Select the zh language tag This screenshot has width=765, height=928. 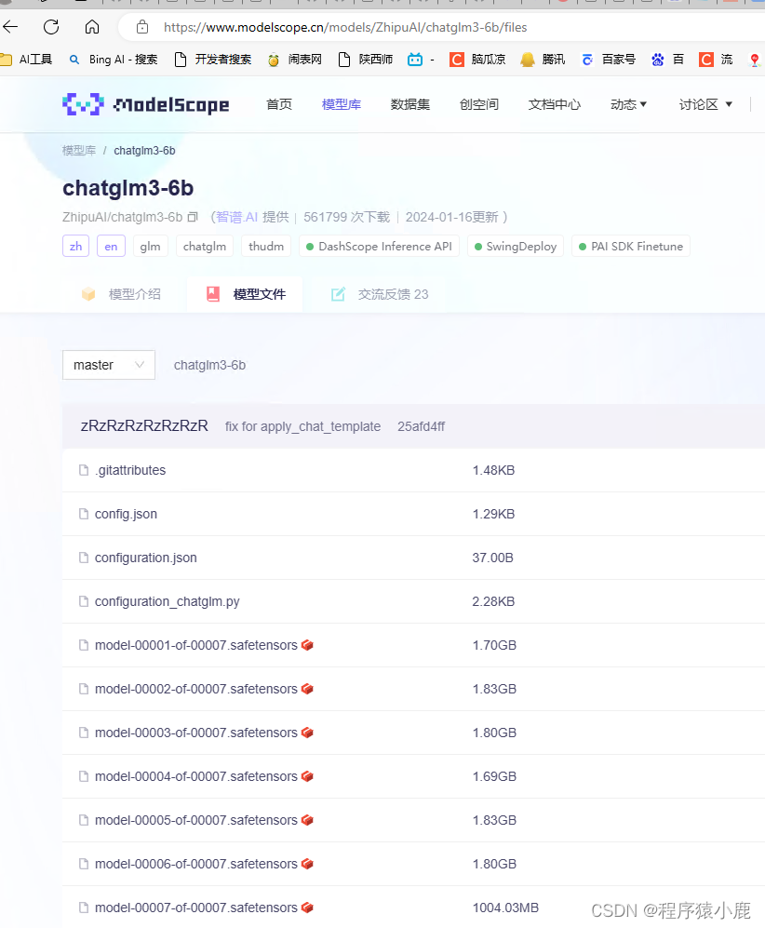tap(75, 247)
